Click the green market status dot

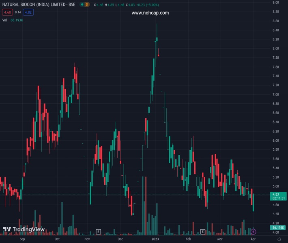point(82,5)
